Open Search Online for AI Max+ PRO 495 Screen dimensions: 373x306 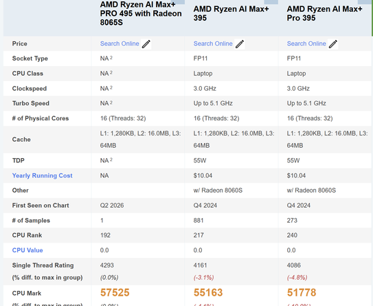click(120, 44)
